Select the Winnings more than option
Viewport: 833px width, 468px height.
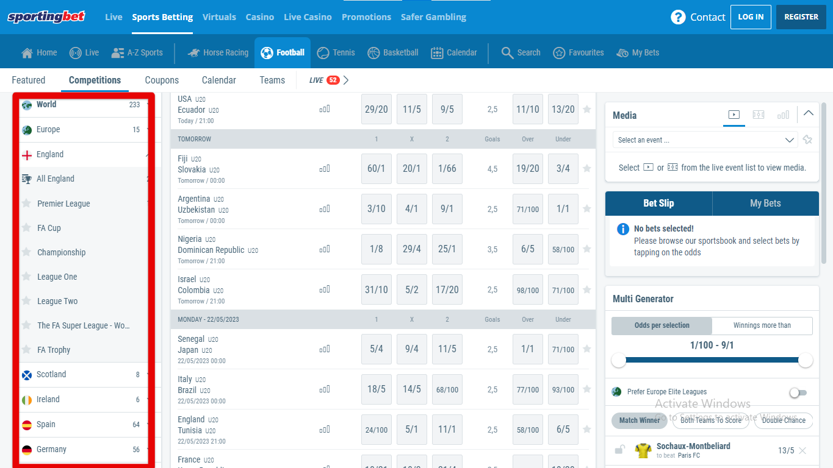tap(762, 325)
